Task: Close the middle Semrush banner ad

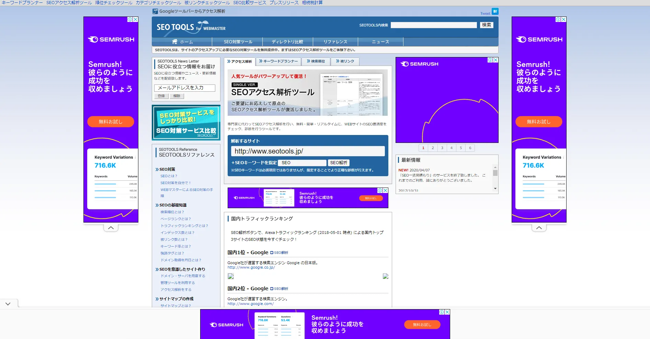Action: click(x=386, y=190)
